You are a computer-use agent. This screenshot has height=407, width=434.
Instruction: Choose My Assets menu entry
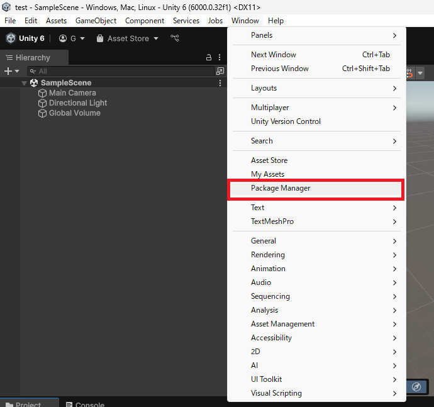[316, 174]
